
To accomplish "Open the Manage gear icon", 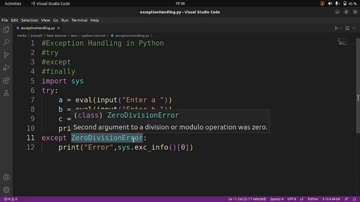I will coord(6,190).
